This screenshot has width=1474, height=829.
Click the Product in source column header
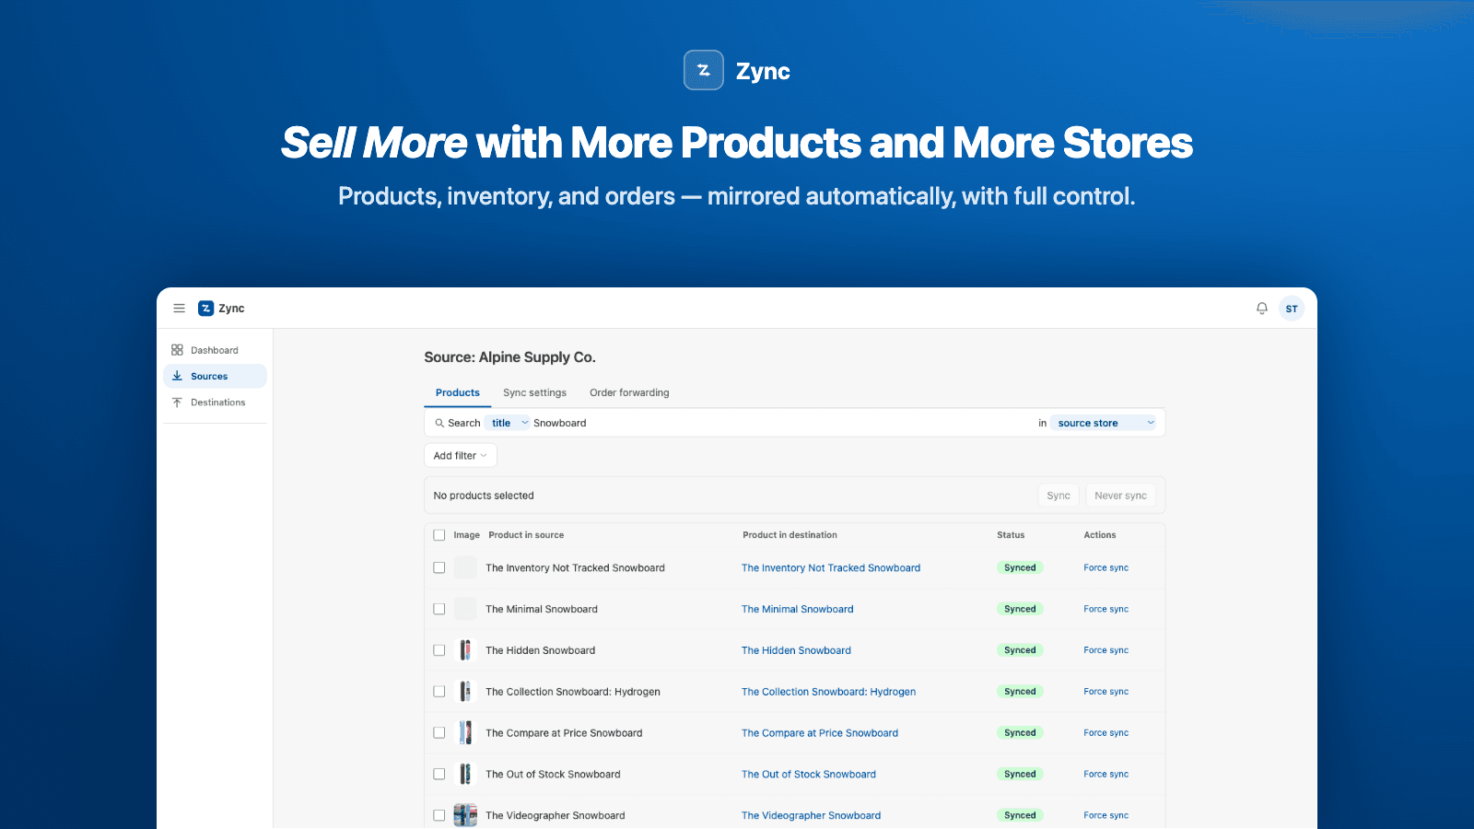click(x=526, y=535)
